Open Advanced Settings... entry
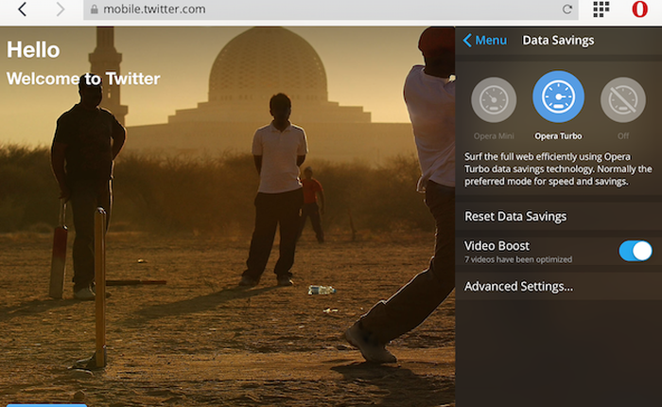 click(x=518, y=286)
